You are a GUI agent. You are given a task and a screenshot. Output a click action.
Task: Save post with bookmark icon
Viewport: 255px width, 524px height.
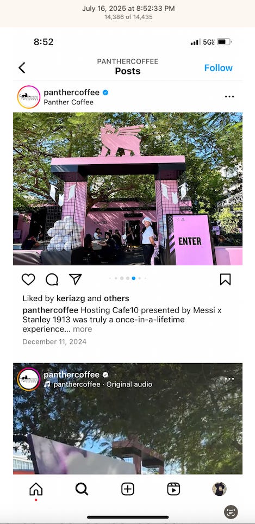pyautogui.click(x=225, y=279)
